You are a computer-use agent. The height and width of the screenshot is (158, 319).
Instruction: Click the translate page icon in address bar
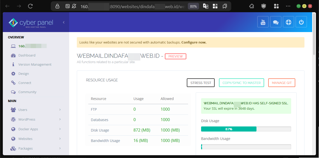point(205,6)
